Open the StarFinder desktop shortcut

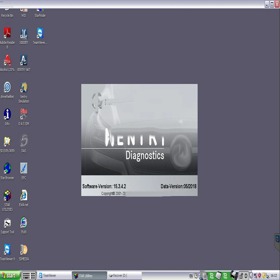coord(40,13)
